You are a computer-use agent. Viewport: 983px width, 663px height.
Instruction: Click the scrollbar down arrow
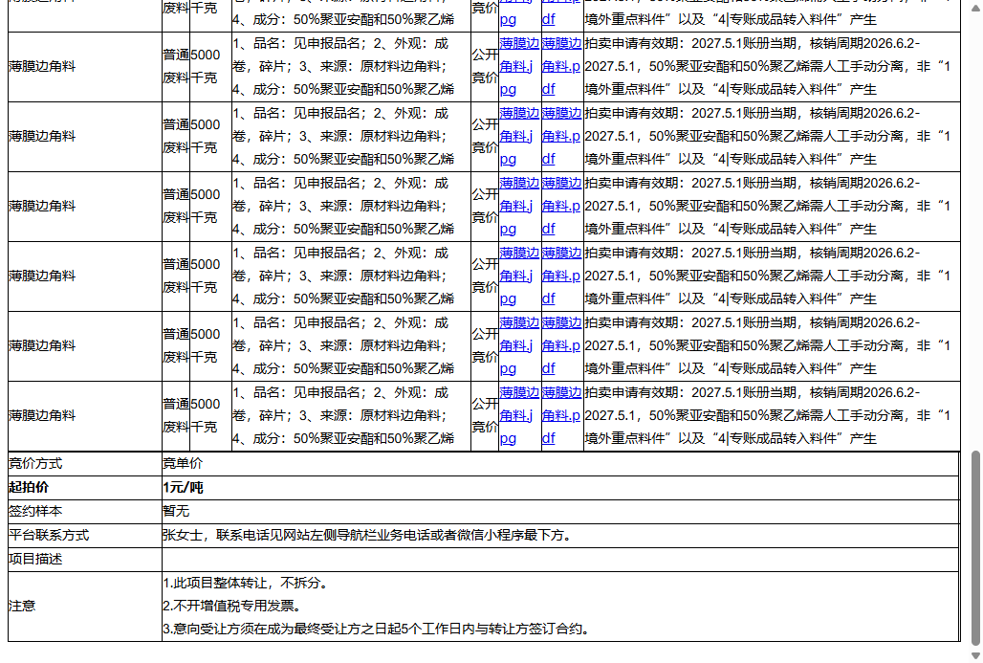974,655
